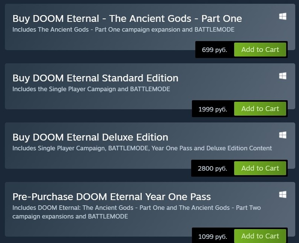Click The Ancient Gods Part One includes description
299x243 pixels.
(123, 29)
